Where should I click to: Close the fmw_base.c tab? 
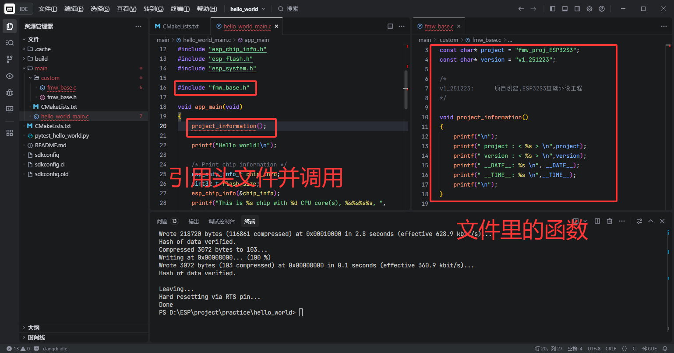pos(459,26)
